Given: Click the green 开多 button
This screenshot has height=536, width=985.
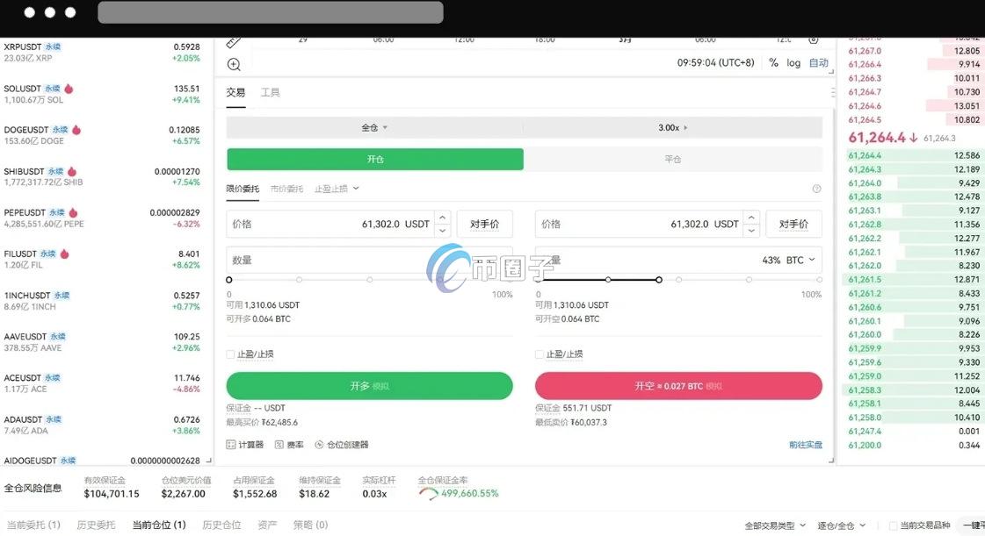Looking at the screenshot, I should point(370,385).
